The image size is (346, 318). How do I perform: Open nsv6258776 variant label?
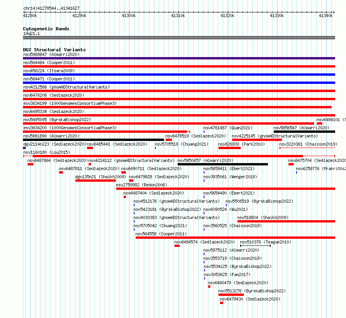(321, 169)
